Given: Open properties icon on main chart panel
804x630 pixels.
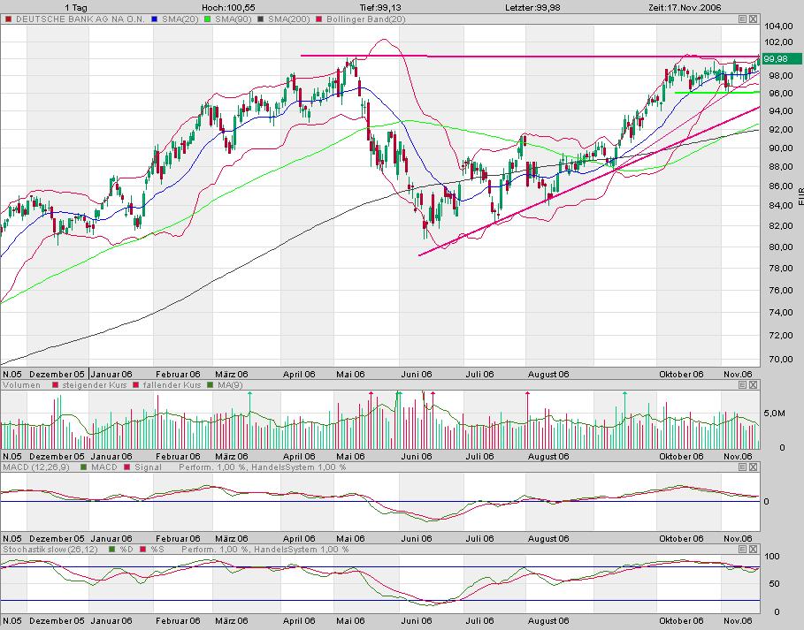Looking at the screenshot, I should click(x=742, y=19).
